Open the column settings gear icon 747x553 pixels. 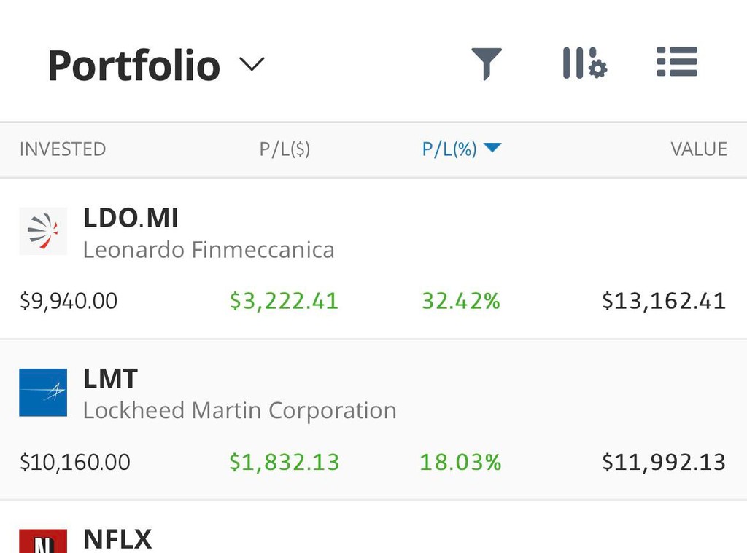click(584, 63)
